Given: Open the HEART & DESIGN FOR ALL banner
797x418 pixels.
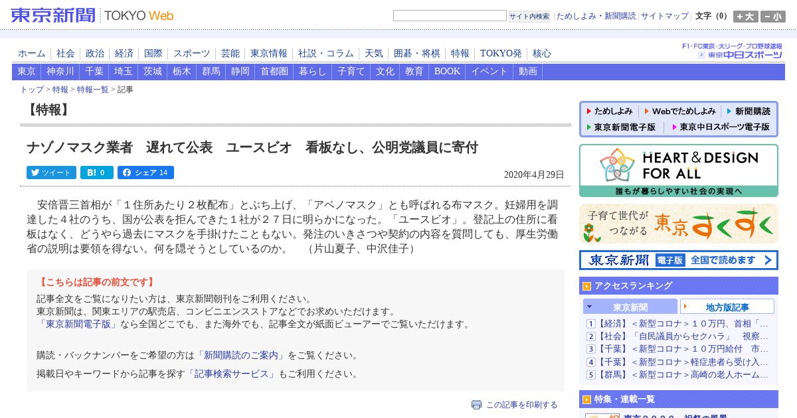Looking at the screenshot, I should [x=678, y=171].
